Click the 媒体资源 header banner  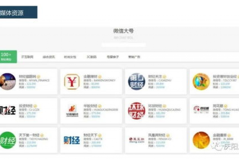tap(19, 12)
